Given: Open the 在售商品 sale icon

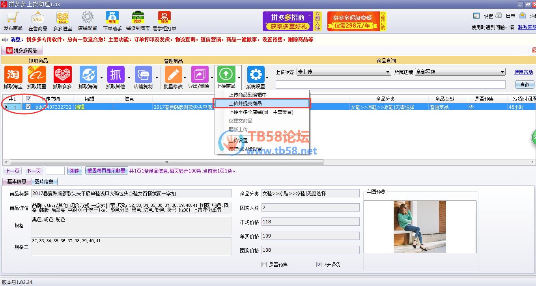Looking at the screenshot, I should 38,18.
